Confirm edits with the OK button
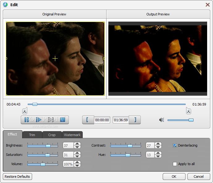213x183 pixels. (x=174, y=177)
